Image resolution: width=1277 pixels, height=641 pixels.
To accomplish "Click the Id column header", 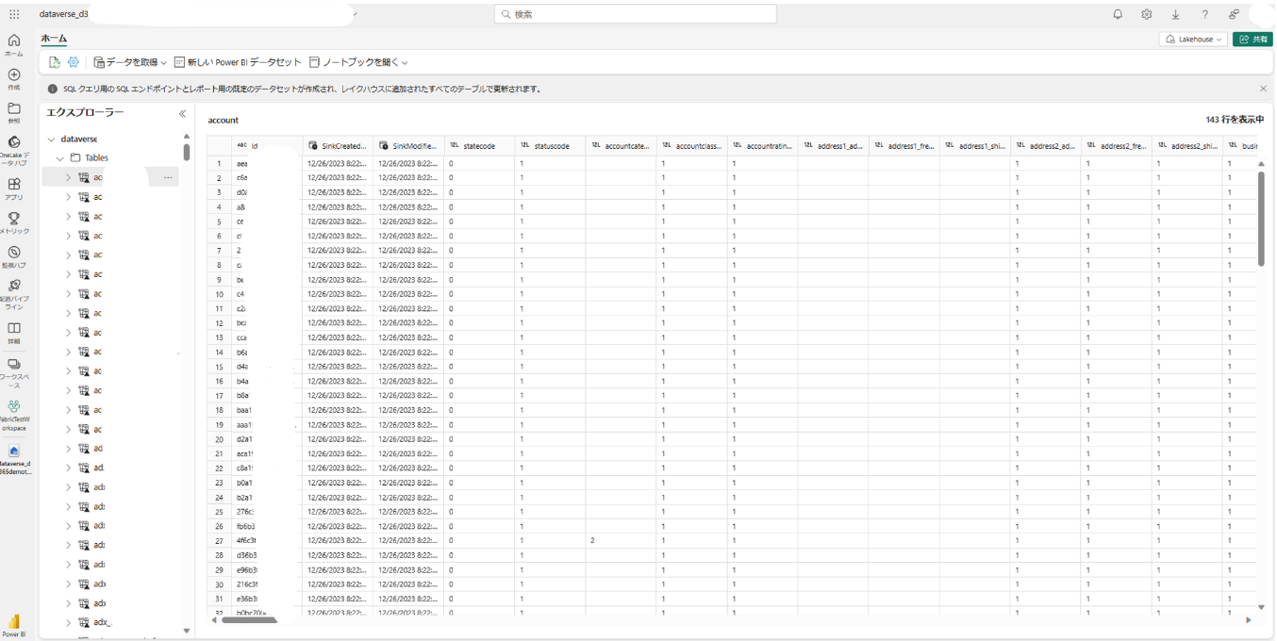I will click(x=267, y=146).
